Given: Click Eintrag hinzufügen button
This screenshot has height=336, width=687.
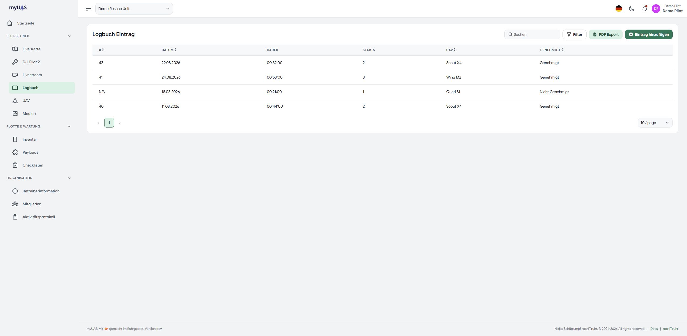Looking at the screenshot, I should [x=648, y=34].
